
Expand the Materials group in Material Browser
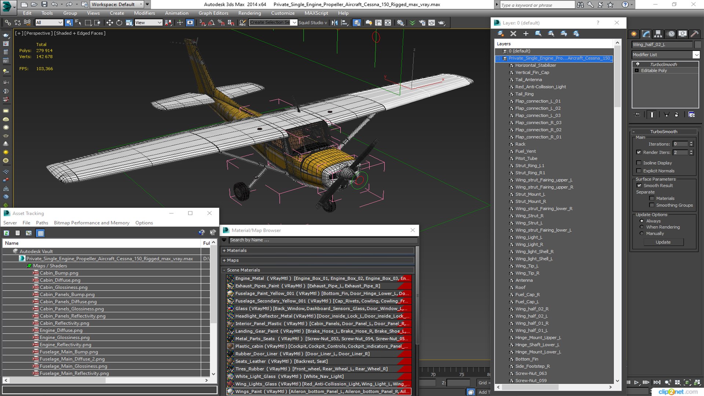click(x=224, y=250)
